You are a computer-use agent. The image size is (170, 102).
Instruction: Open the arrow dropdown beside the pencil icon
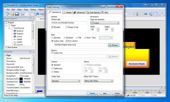(164, 15)
